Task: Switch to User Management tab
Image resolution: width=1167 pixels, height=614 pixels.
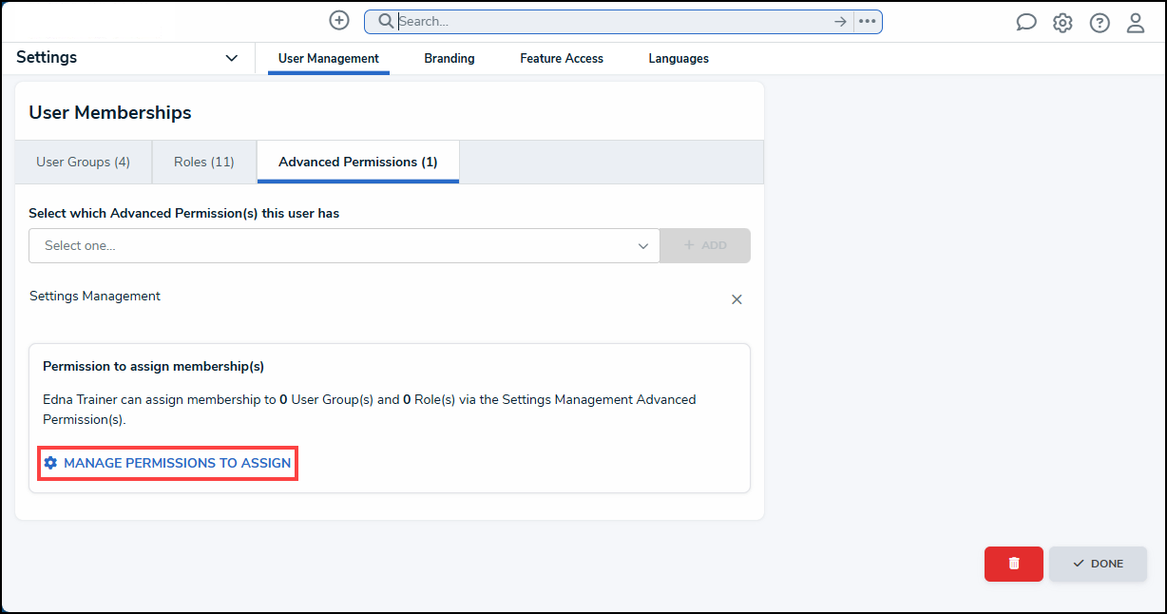Action: point(329,59)
